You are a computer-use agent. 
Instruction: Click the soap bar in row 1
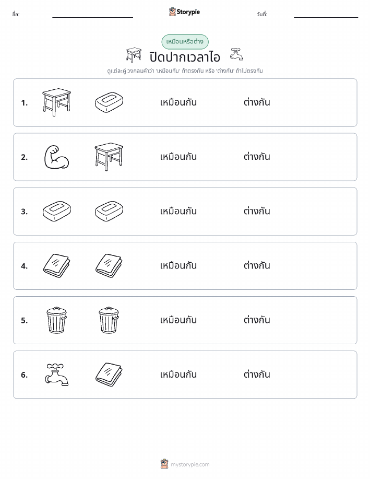point(109,102)
